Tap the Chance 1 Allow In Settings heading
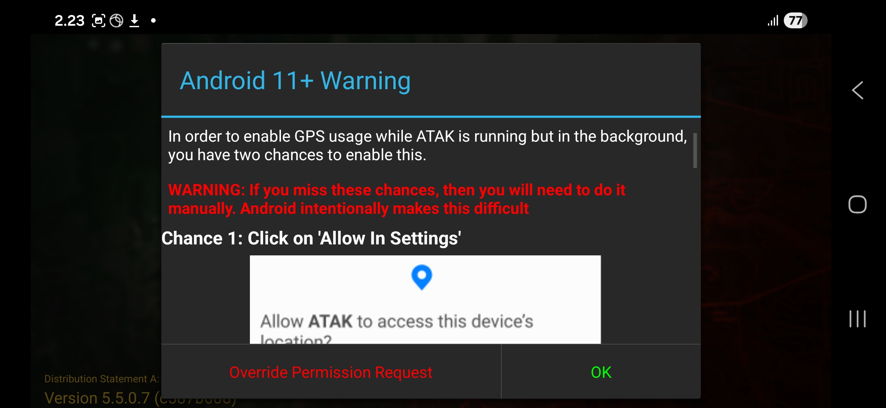The image size is (886, 408). pos(311,238)
